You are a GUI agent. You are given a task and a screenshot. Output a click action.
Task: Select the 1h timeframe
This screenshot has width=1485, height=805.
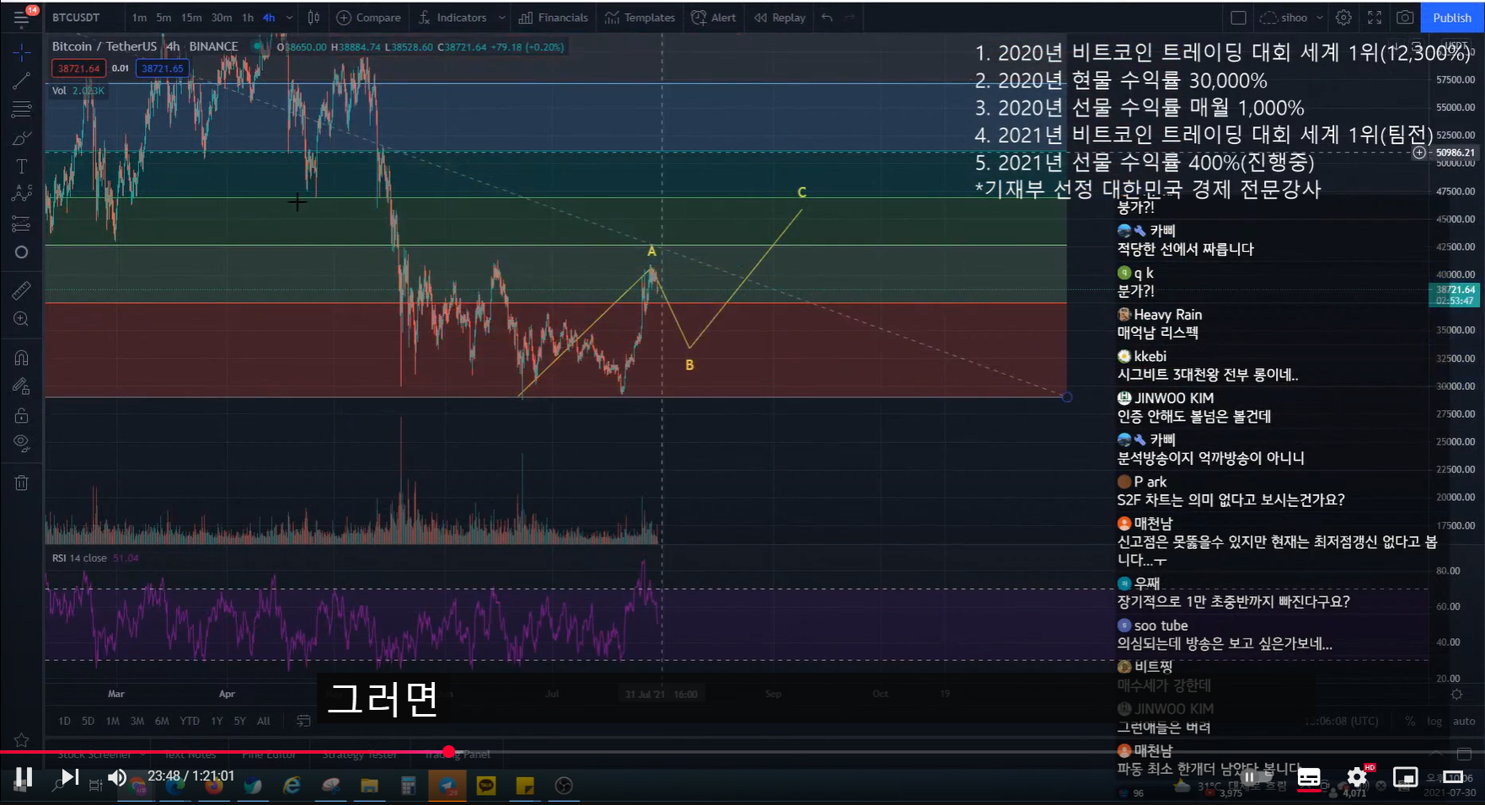click(x=248, y=18)
